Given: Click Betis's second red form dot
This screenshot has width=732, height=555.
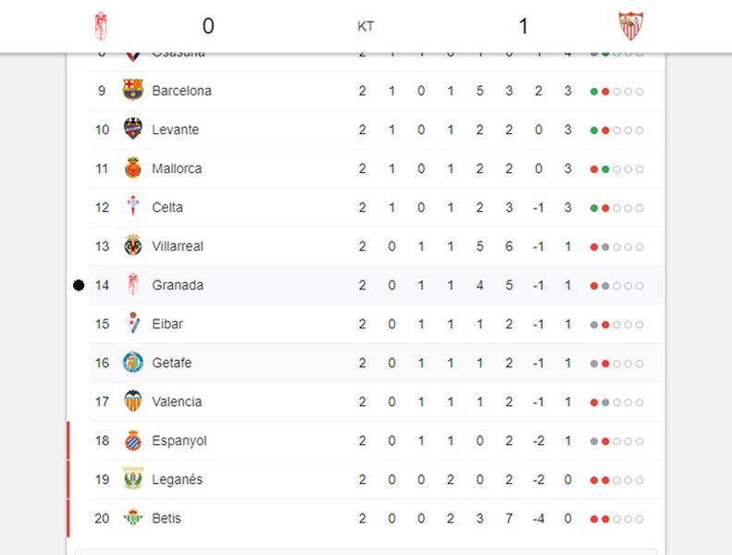Looking at the screenshot, I should pos(605,519).
